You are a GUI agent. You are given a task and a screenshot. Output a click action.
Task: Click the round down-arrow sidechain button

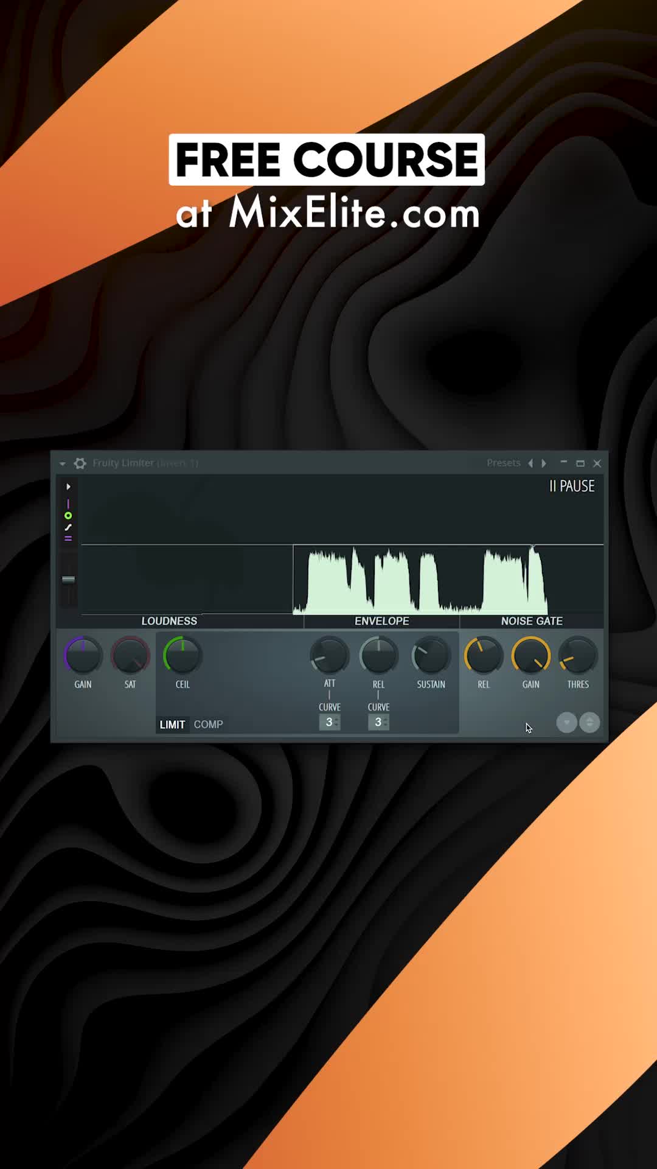[x=566, y=723]
